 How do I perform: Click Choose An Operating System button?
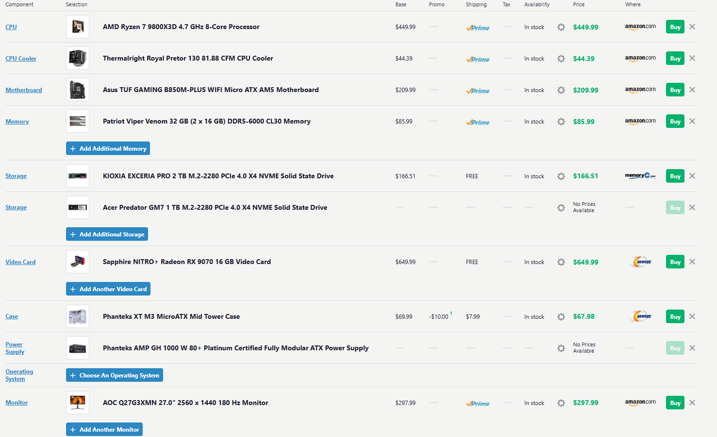115,375
